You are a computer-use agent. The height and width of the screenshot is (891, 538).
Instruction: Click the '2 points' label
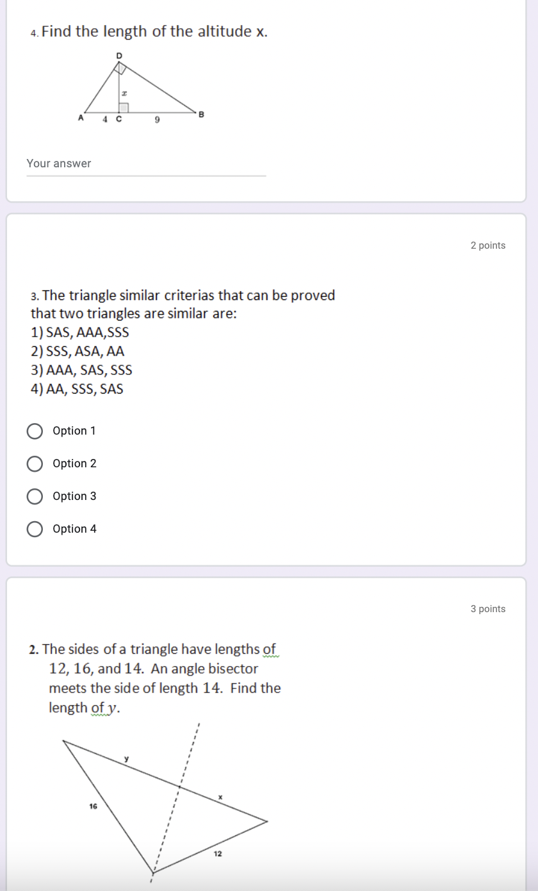(x=488, y=245)
